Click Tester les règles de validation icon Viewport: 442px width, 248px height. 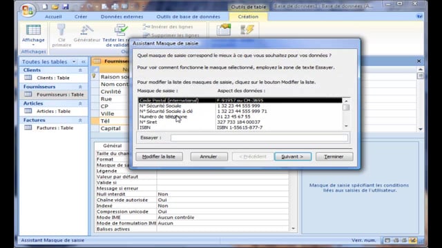coord(122,30)
